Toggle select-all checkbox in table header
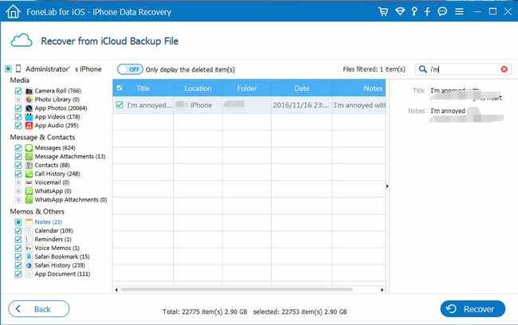Viewport: 518px width, 325px height. tap(120, 88)
